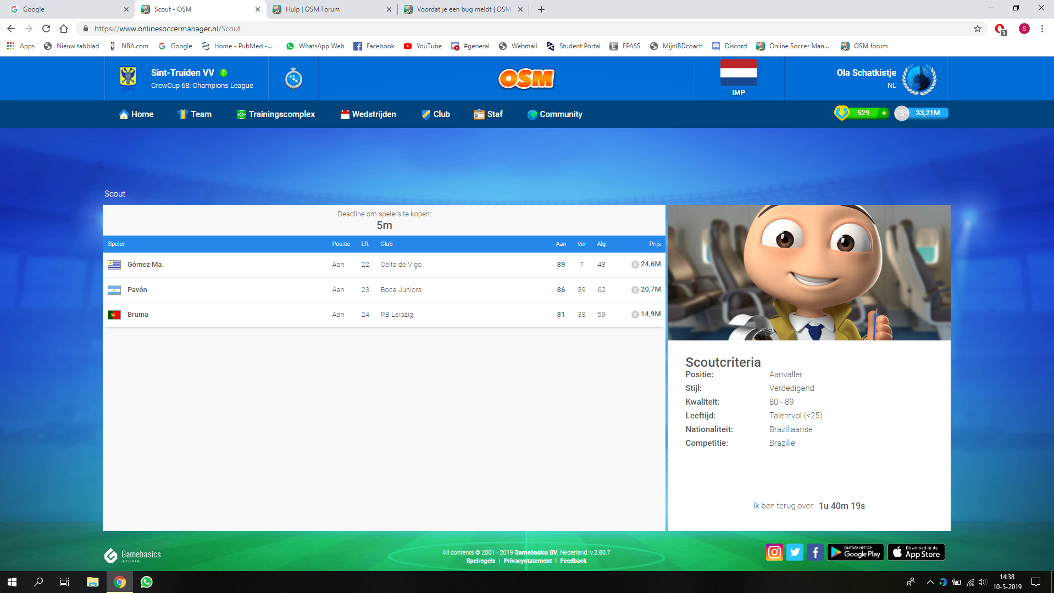Viewport: 1054px width, 593px height.
Task: Open Windows notification center
Action: pos(1036,582)
